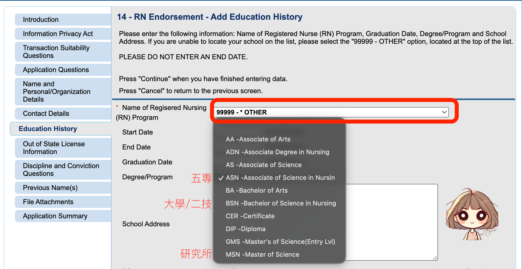
Task: Click the resize grip of School Address box
Action: (x=435, y=258)
